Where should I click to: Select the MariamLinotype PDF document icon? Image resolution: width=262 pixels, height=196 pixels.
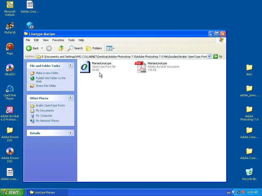(x=140, y=67)
